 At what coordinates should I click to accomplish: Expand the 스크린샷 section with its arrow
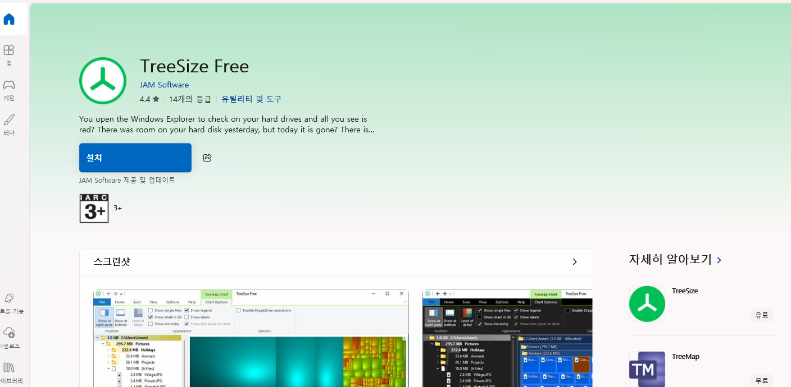click(574, 261)
